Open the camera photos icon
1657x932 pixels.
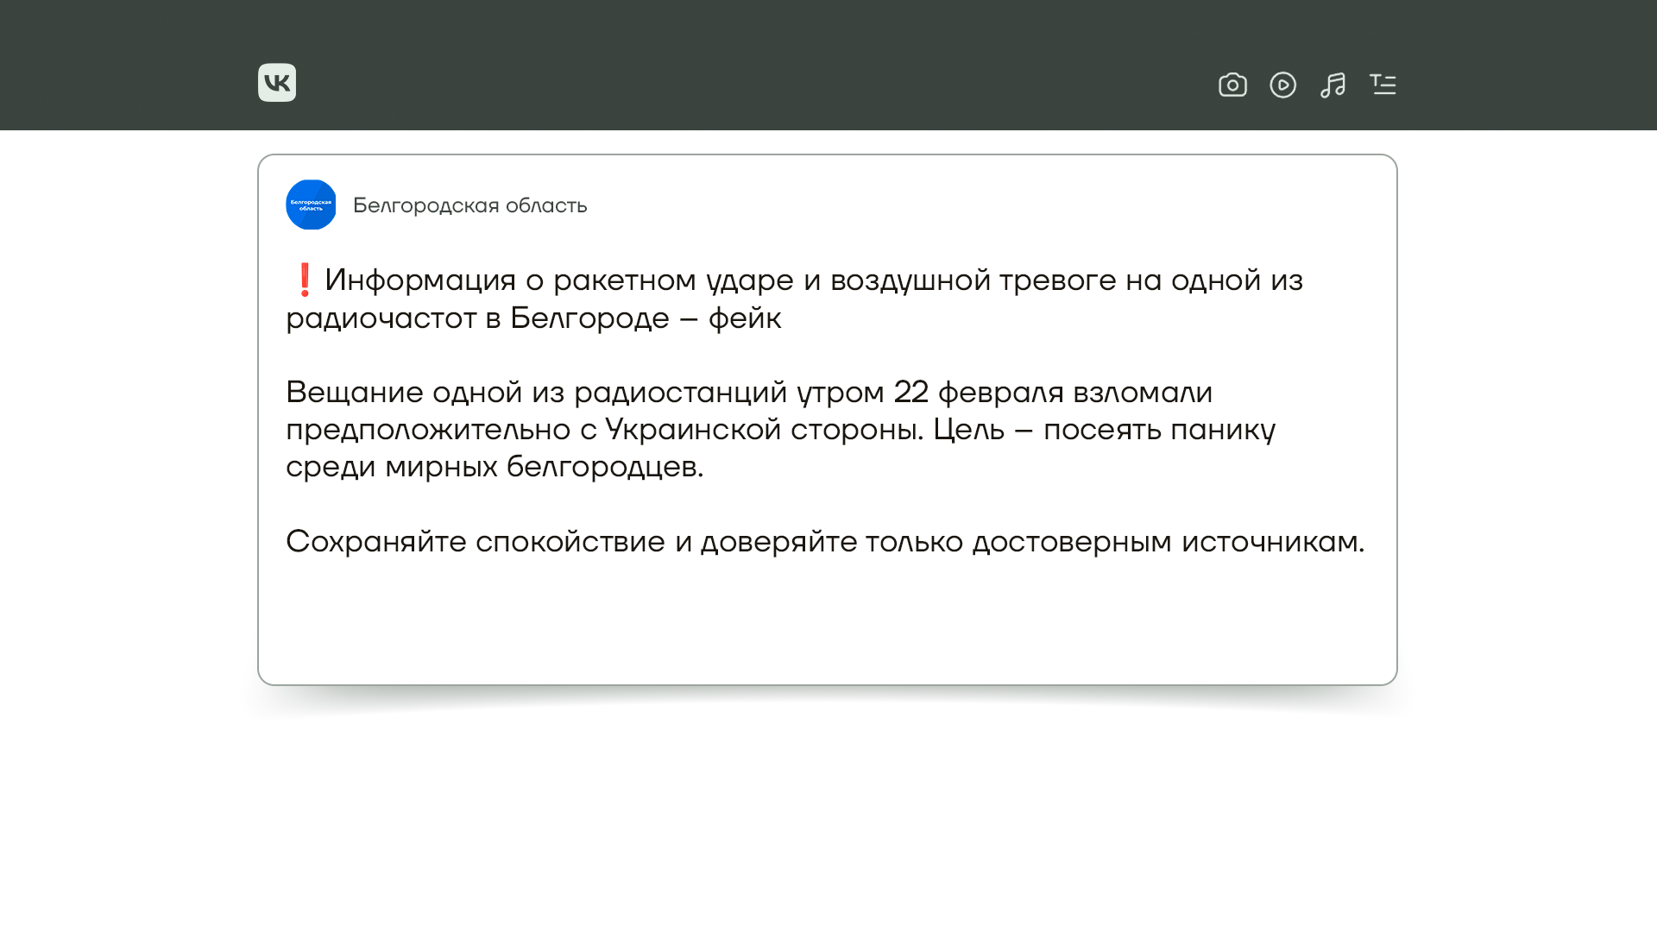coord(1232,85)
